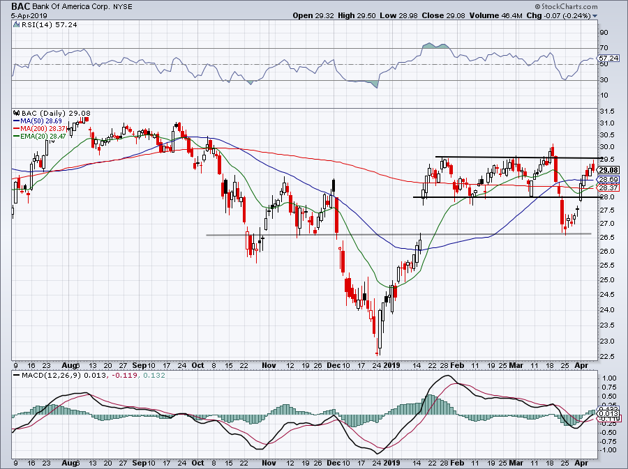This screenshot has height=469, width=628.
Task: Click the Close 29.08 header value
Action: point(444,15)
